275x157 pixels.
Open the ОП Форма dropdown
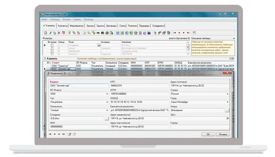(107, 94)
